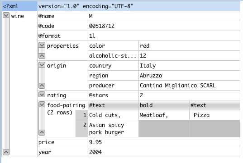This screenshot has width=243, height=163.
Task: Select the properties element label
Action: point(63,46)
